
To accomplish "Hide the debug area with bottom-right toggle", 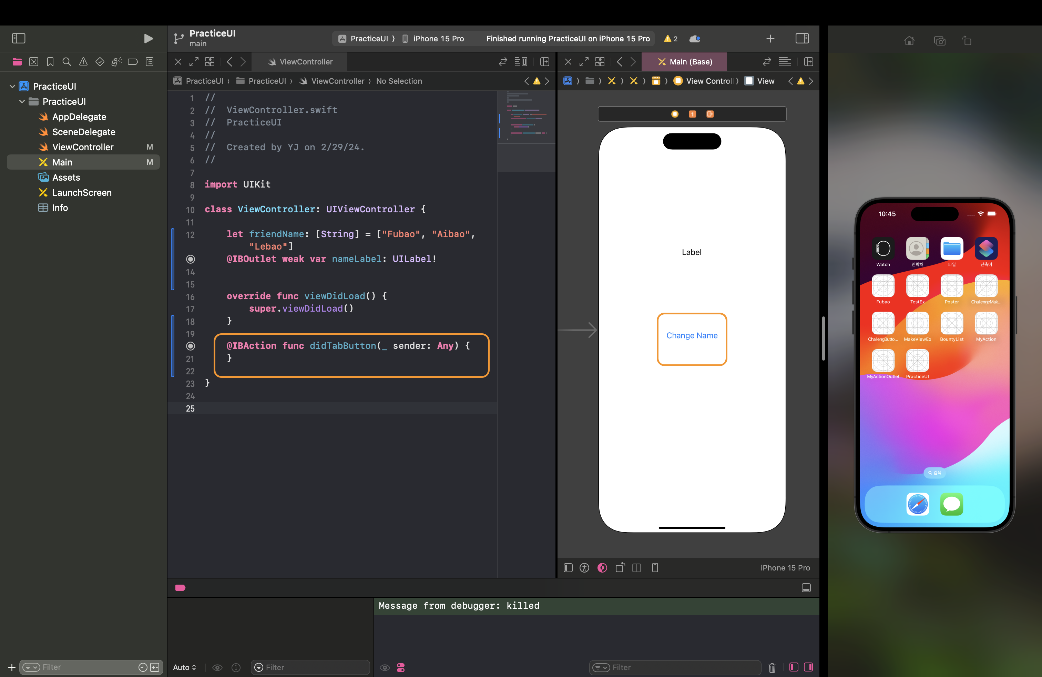I will click(x=806, y=588).
